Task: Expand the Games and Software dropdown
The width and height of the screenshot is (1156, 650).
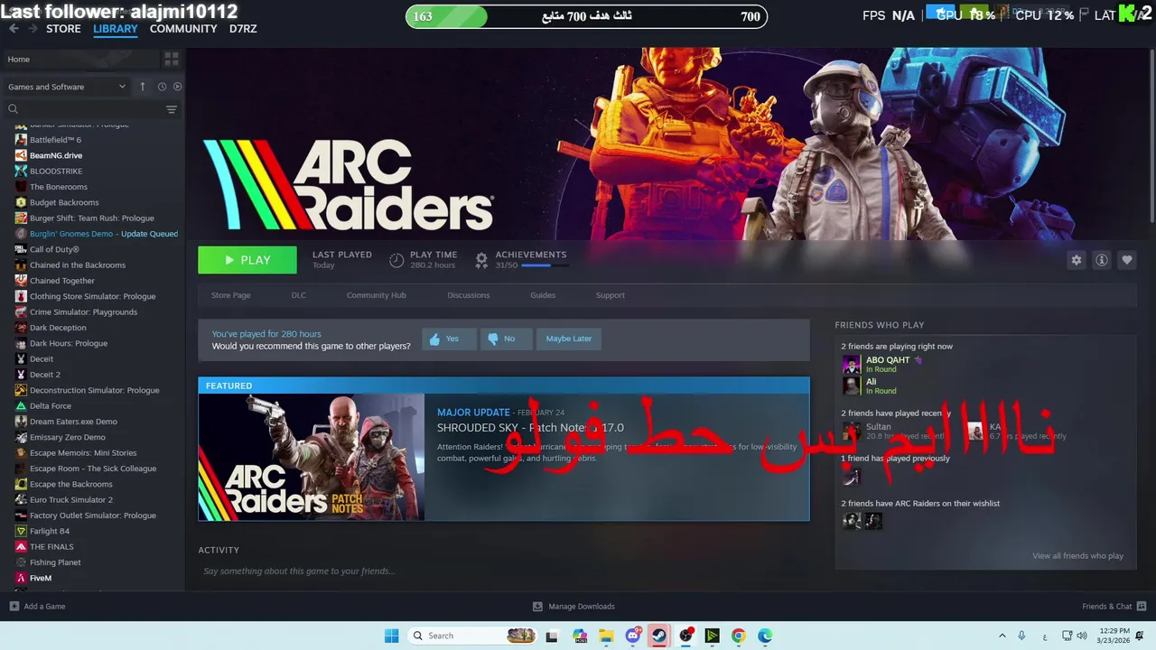Action: [x=68, y=87]
